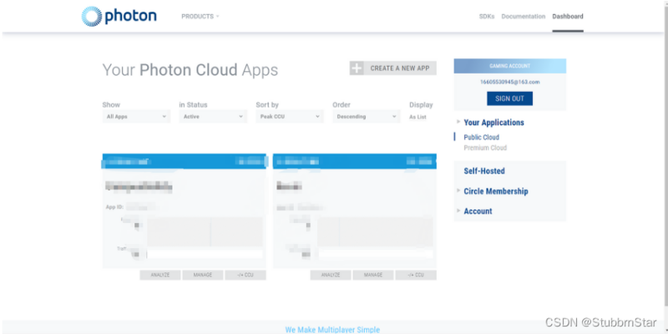Click MANAGE on the second app card
The height and width of the screenshot is (334, 668).
pyautogui.click(x=373, y=275)
